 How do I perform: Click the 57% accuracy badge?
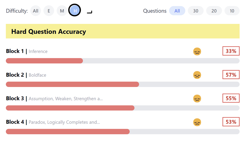pyautogui.click(x=231, y=75)
